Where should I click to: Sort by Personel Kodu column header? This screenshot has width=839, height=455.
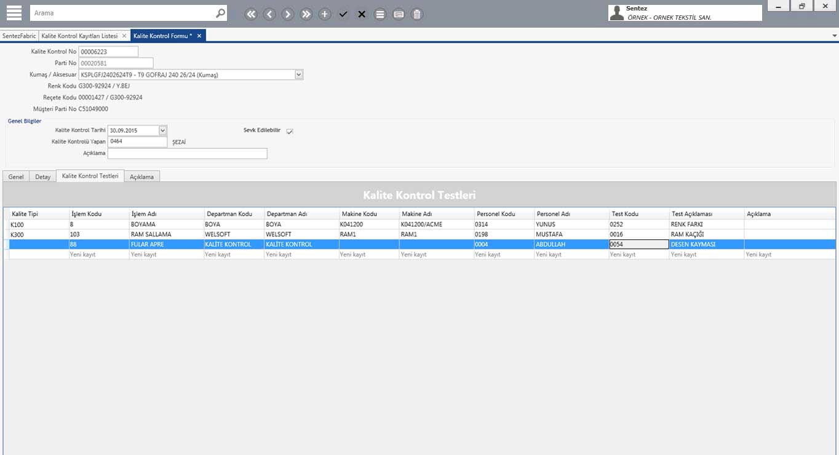(x=504, y=214)
